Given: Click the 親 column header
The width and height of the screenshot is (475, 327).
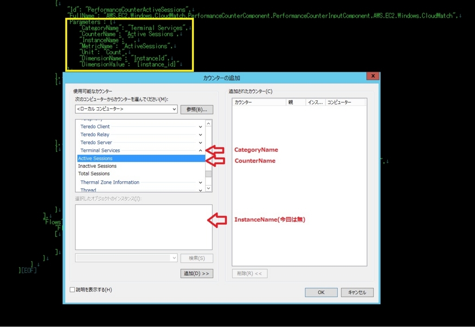Looking at the screenshot, I should (295, 103).
